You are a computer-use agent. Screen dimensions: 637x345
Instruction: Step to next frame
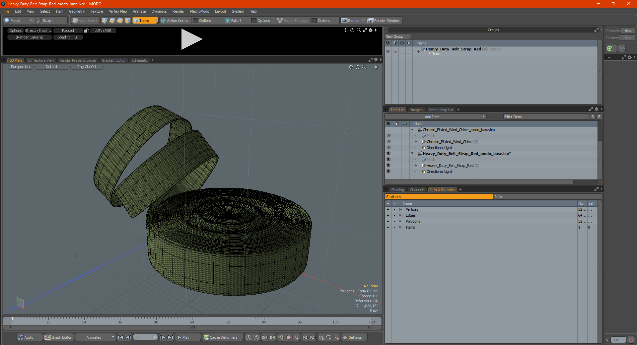coord(163,337)
